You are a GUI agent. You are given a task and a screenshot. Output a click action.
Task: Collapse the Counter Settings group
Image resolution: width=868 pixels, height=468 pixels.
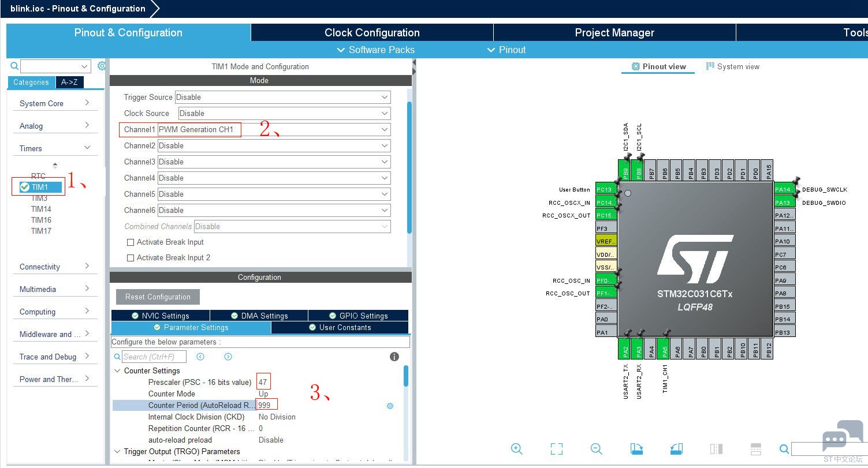pos(118,370)
